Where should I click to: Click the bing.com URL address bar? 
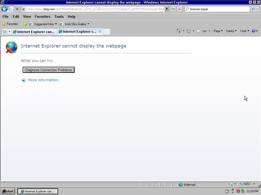click(x=93, y=9)
